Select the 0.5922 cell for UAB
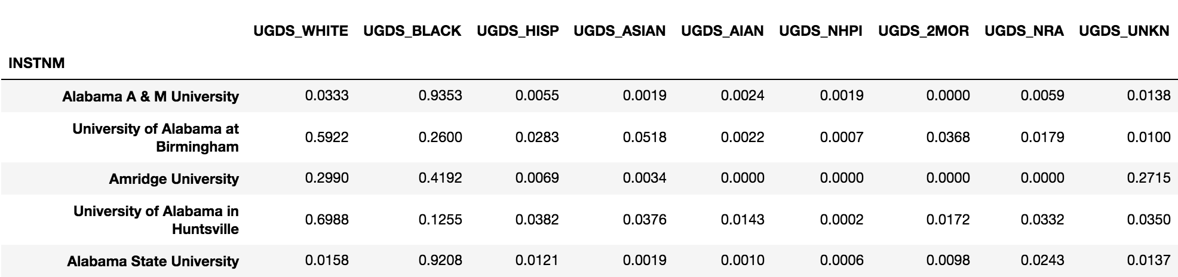Viewport: 1178px width, 277px height. point(327,137)
